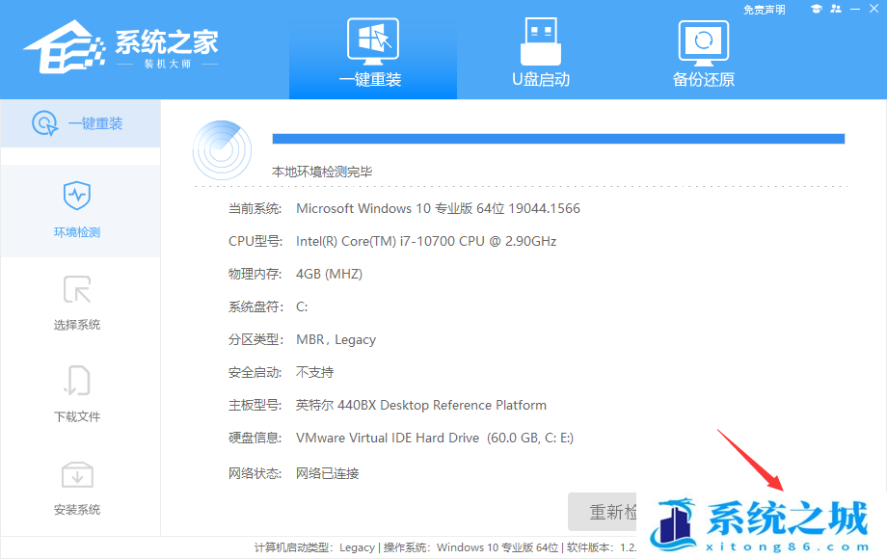887x559 pixels.
Task: Click the 系统盘符 label
Action: [x=256, y=306]
